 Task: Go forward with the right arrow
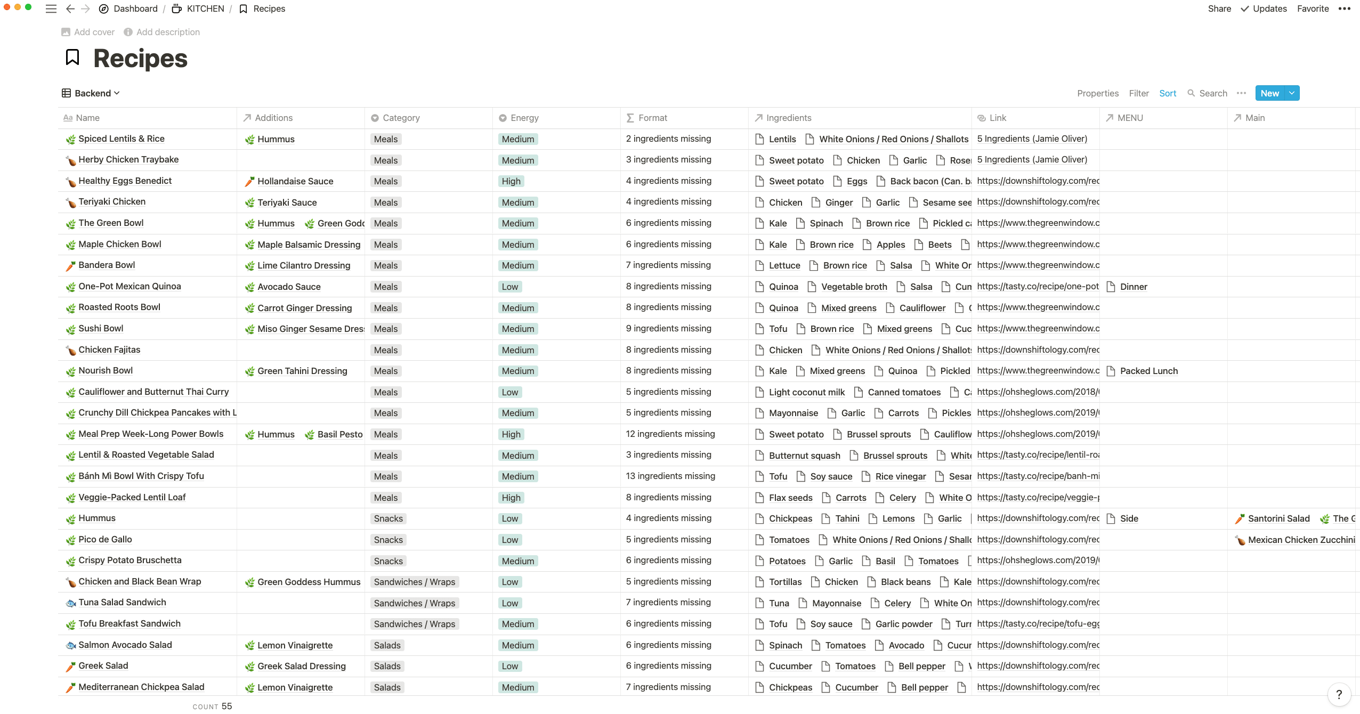(85, 9)
